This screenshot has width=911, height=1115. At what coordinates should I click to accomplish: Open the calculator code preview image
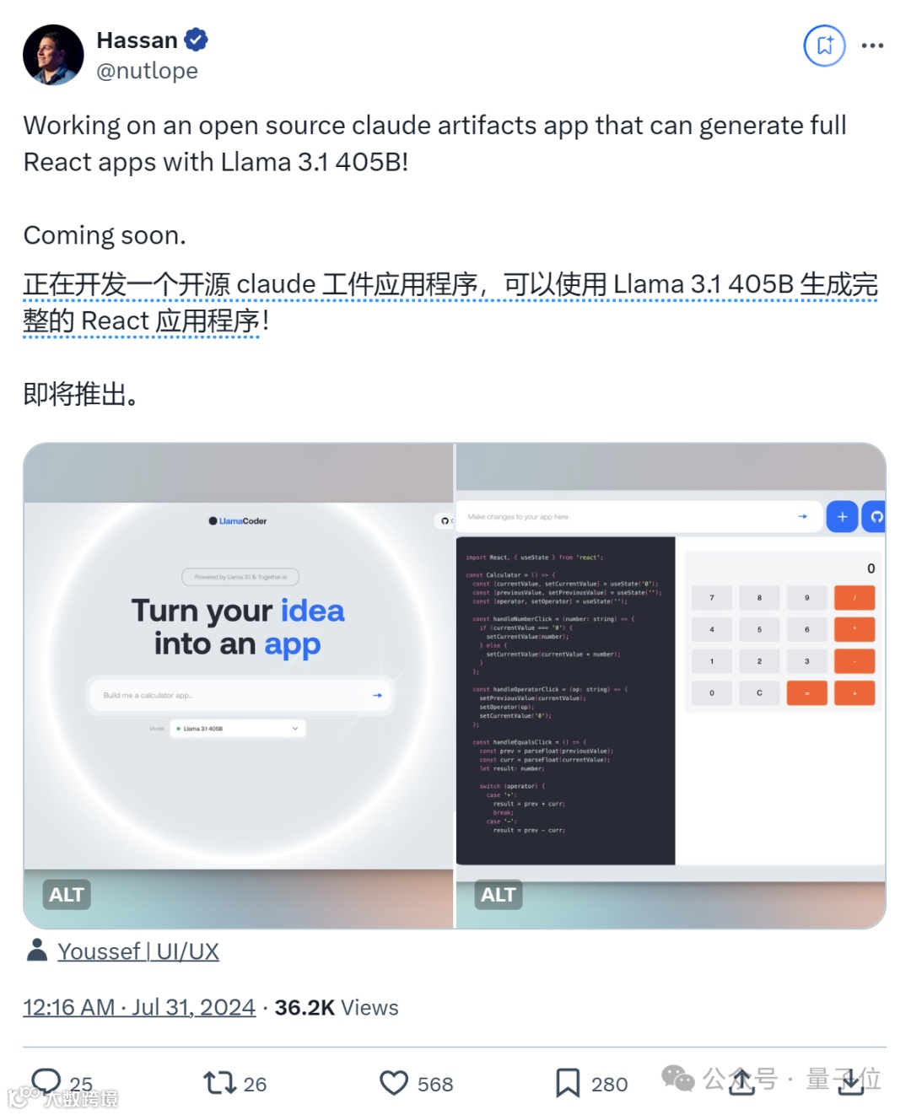click(671, 686)
